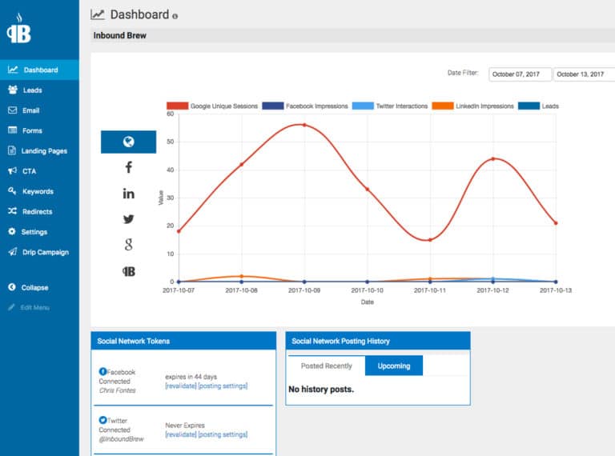The height and width of the screenshot is (456, 615).
Task: Click the Google icon beside the chart
Action: click(128, 245)
